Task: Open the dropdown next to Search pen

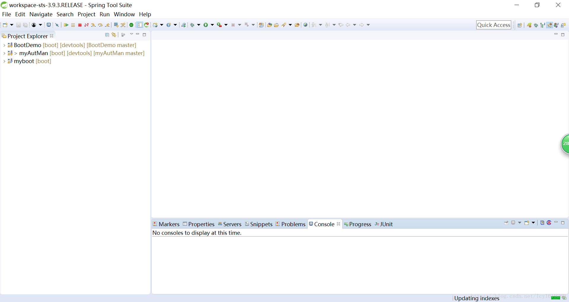Action: (x=290, y=25)
